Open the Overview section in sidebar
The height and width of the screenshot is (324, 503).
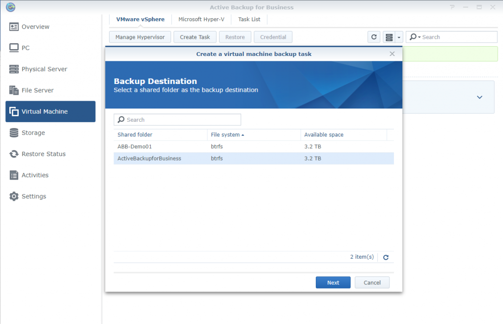pyautogui.click(x=35, y=27)
